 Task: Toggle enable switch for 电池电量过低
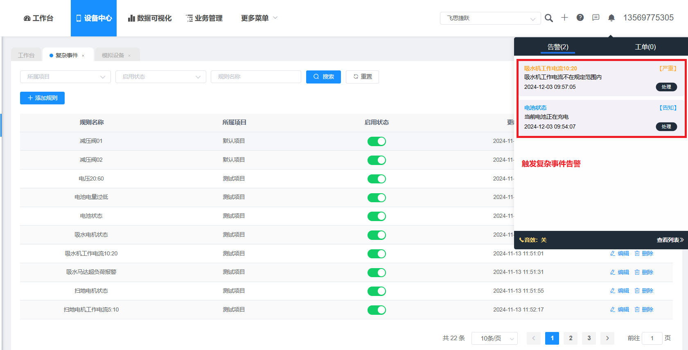(x=377, y=198)
